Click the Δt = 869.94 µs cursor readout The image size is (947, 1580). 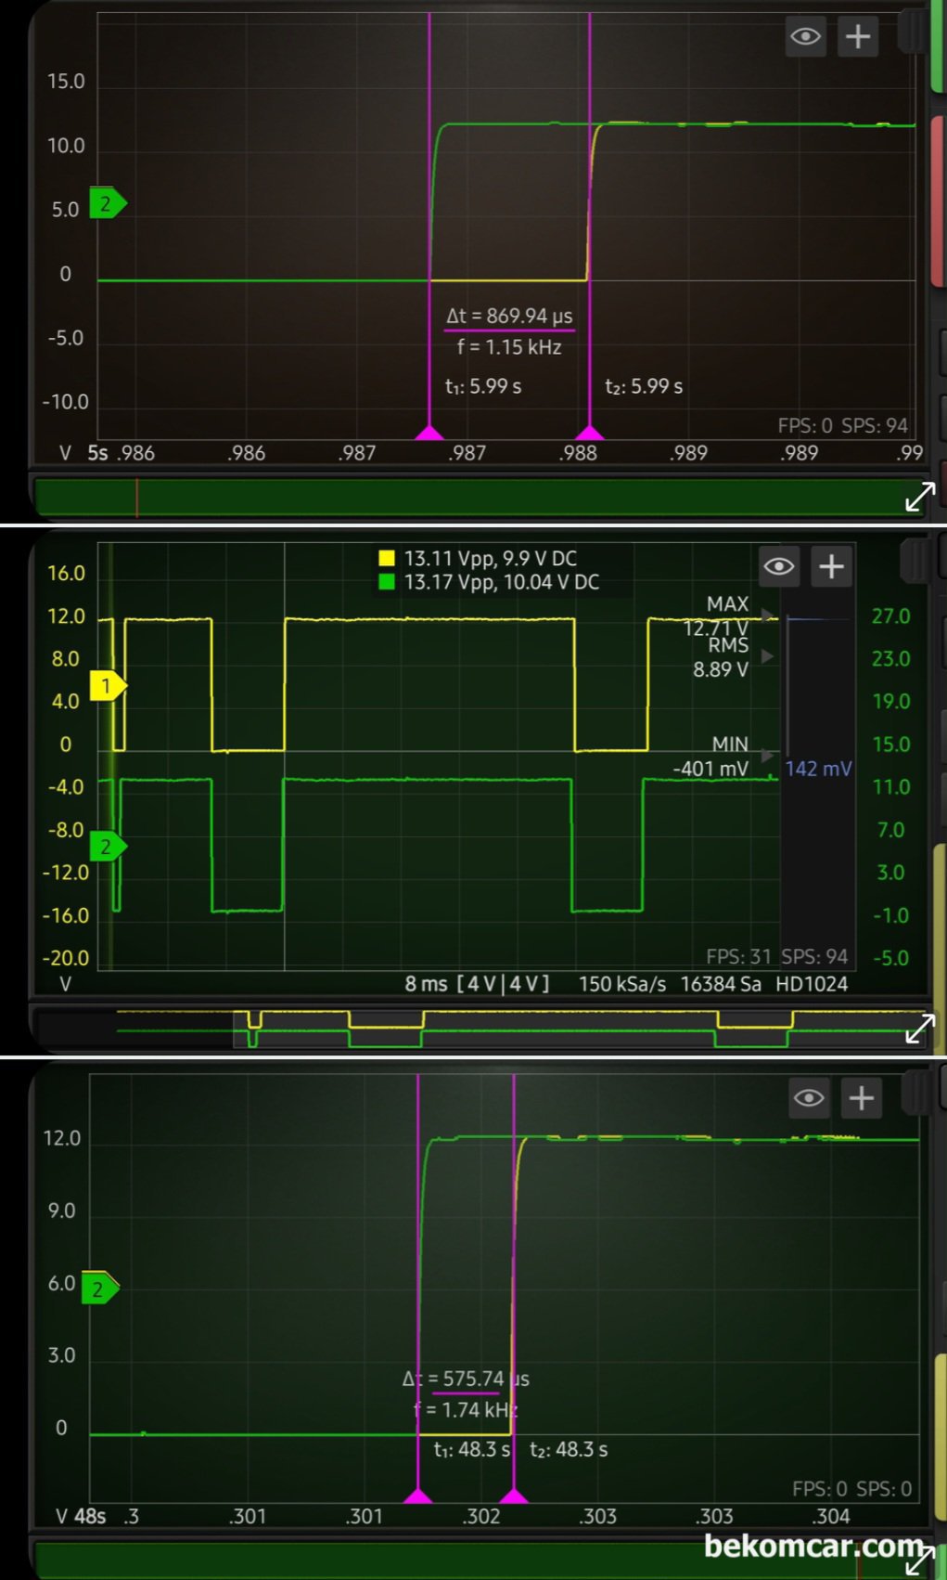tap(509, 316)
